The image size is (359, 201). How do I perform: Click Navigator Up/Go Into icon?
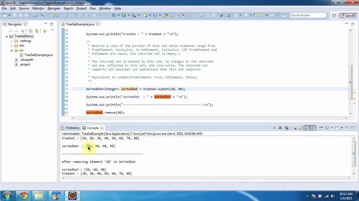click(x=22, y=31)
